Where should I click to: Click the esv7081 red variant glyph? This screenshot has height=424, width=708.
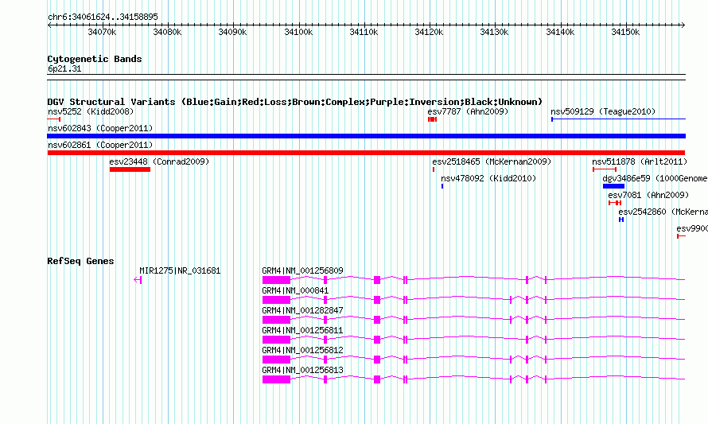pyautogui.click(x=615, y=203)
